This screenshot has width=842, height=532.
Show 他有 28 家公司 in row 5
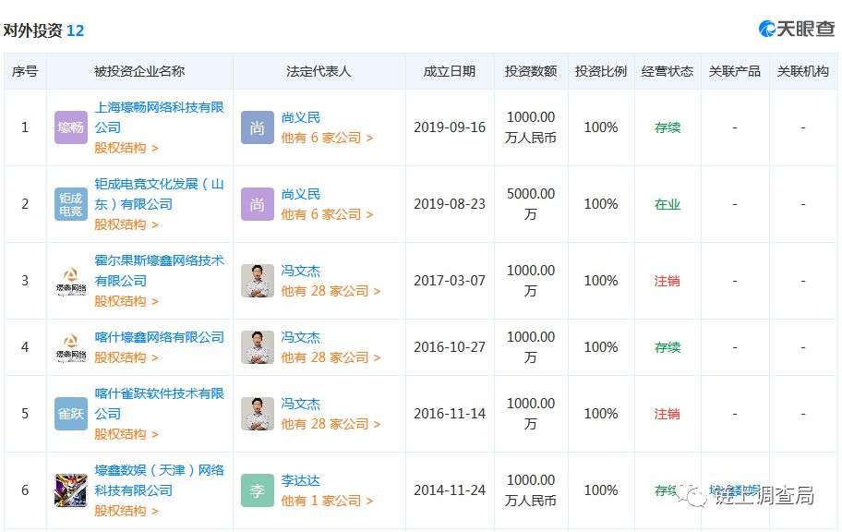point(331,425)
